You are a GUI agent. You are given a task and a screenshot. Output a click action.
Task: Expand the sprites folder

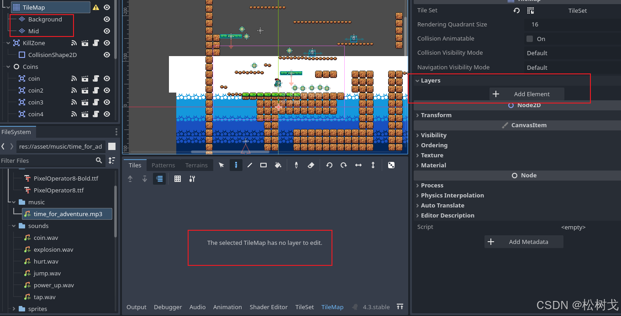point(14,309)
